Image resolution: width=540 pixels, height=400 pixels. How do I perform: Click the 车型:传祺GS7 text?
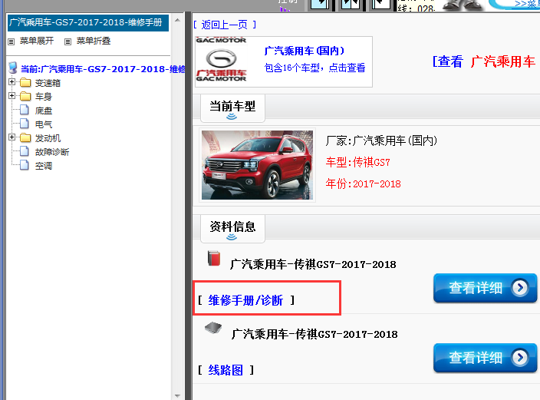(x=357, y=162)
